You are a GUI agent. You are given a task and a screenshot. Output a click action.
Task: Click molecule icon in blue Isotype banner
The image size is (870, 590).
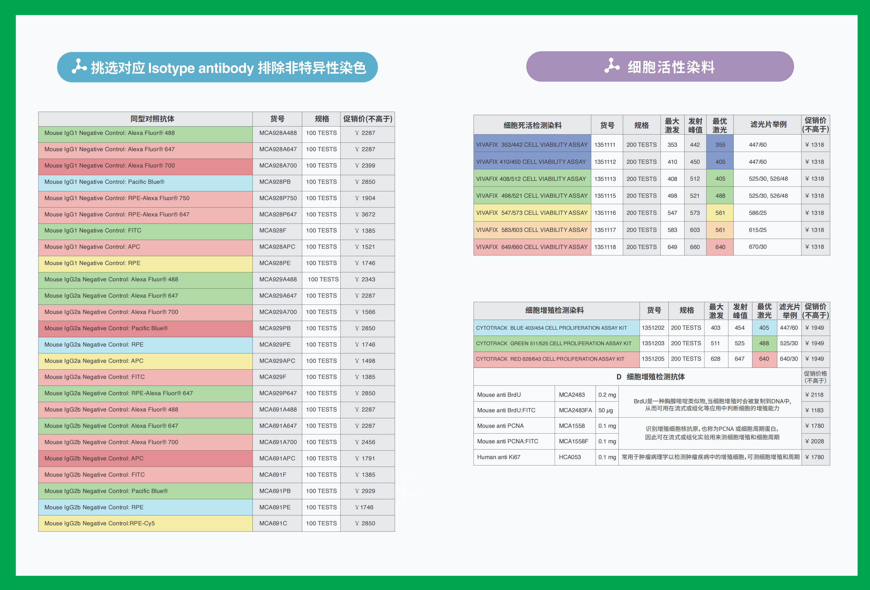(79, 67)
